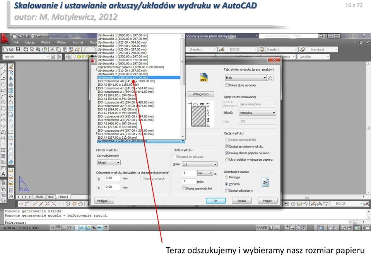Viewport: 371px width, 255px height.
Task: Select the Pionowo orientation radio button
Action: coord(227,177)
